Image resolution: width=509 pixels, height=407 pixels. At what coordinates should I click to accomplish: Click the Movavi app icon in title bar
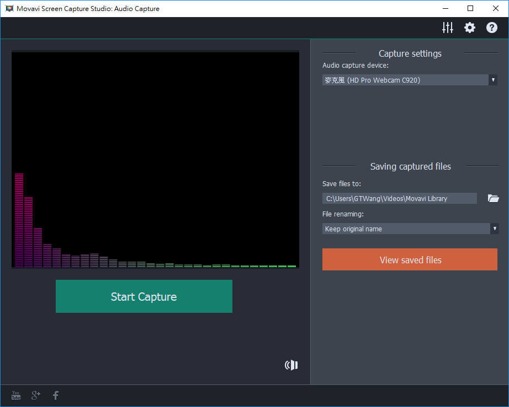(x=9, y=8)
